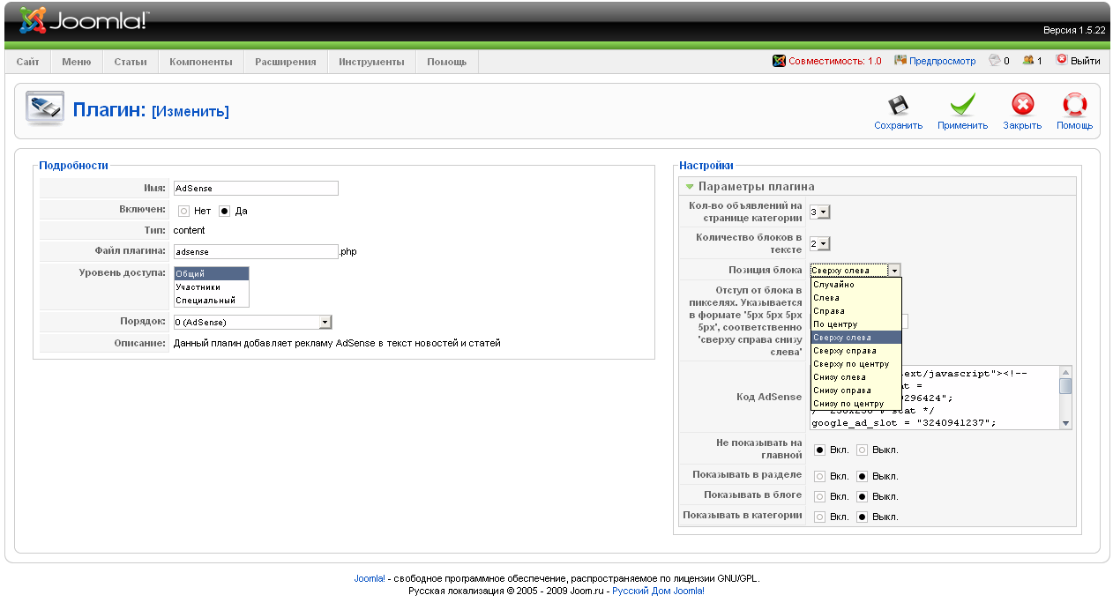
Task: Open the Русский Дом Joomla! link
Action: 658,591
